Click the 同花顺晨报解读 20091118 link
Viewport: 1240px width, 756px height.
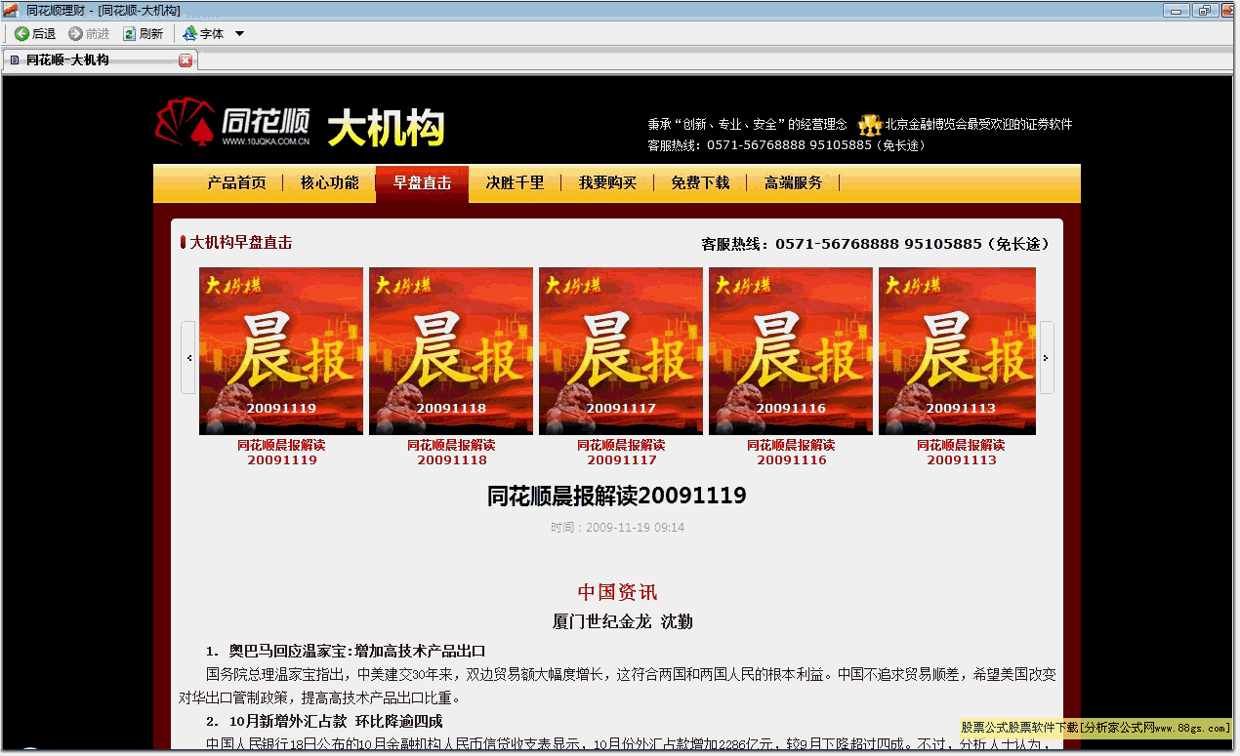click(x=451, y=453)
